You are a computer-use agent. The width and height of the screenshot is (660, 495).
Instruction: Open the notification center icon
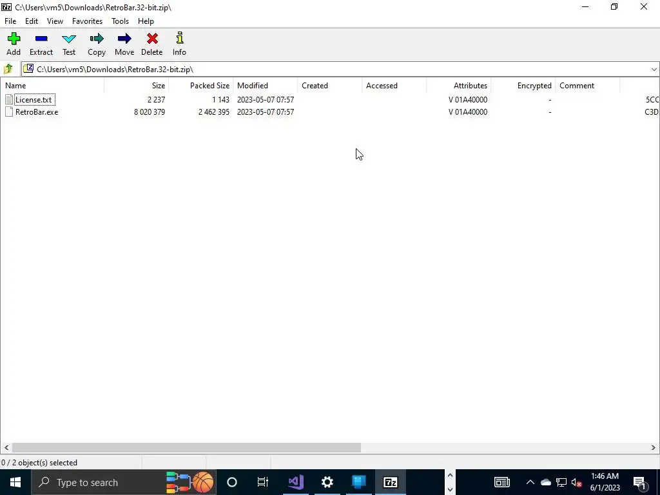coord(640,482)
